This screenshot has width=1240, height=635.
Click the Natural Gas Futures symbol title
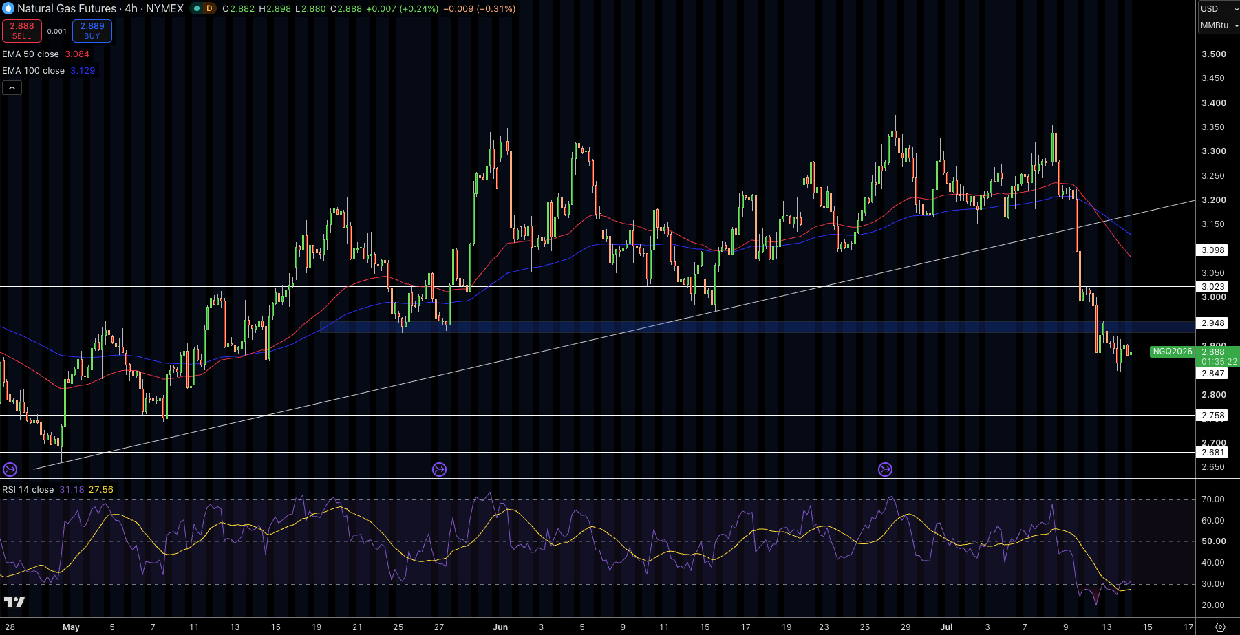point(100,8)
